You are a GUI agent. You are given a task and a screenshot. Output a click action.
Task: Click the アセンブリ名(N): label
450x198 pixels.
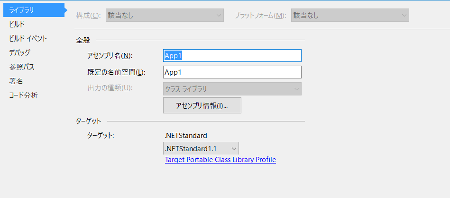pyautogui.click(x=110, y=56)
